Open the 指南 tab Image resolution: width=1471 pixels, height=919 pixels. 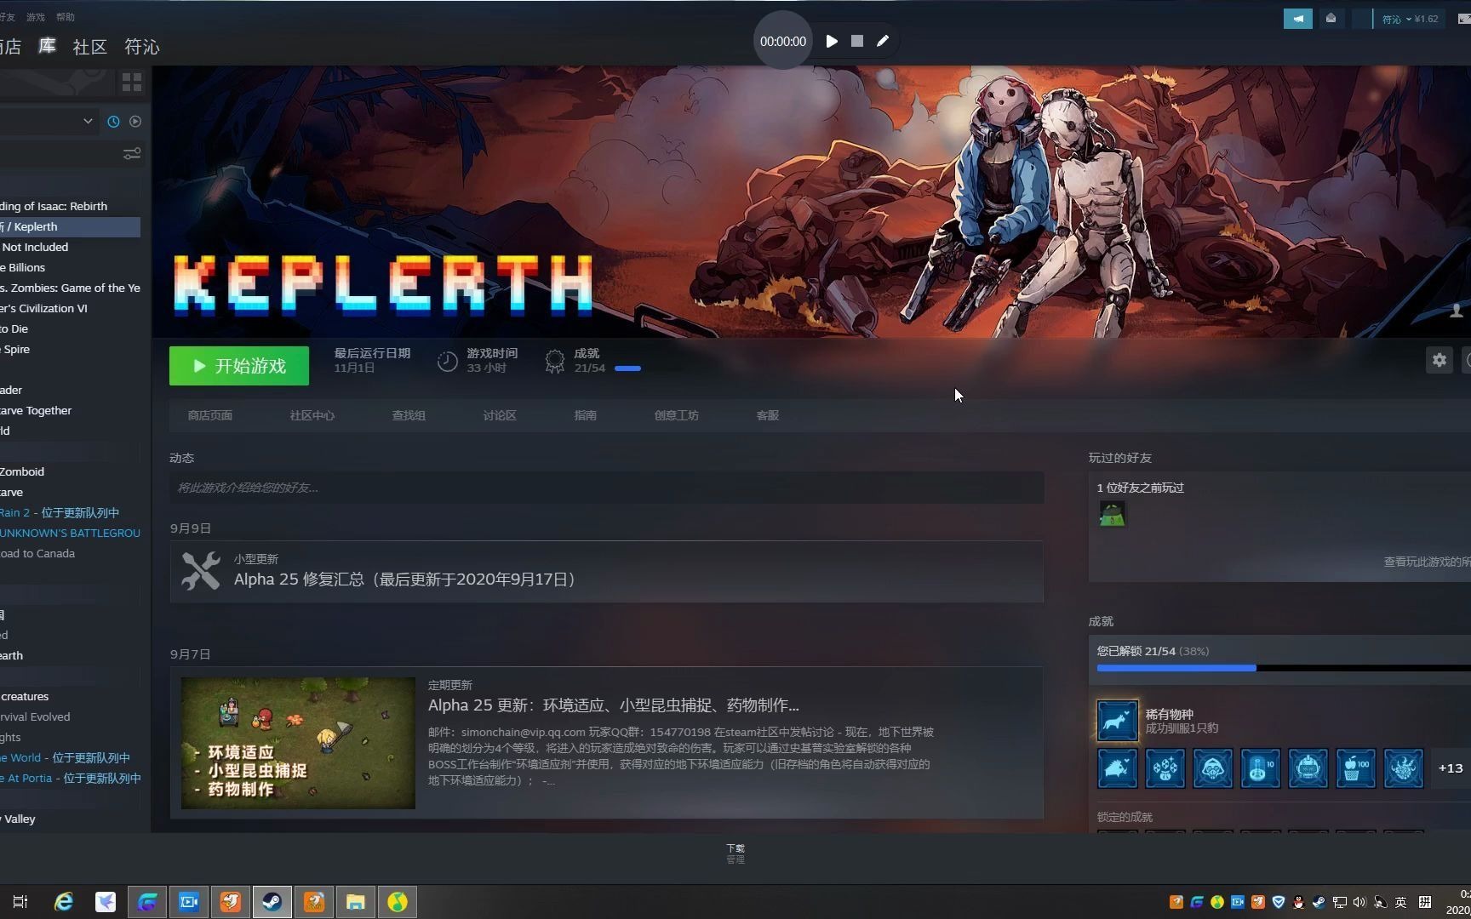[x=586, y=415]
